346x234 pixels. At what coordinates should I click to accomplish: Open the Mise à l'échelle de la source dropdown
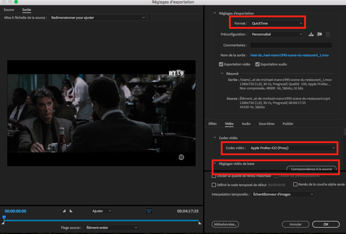(98, 17)
